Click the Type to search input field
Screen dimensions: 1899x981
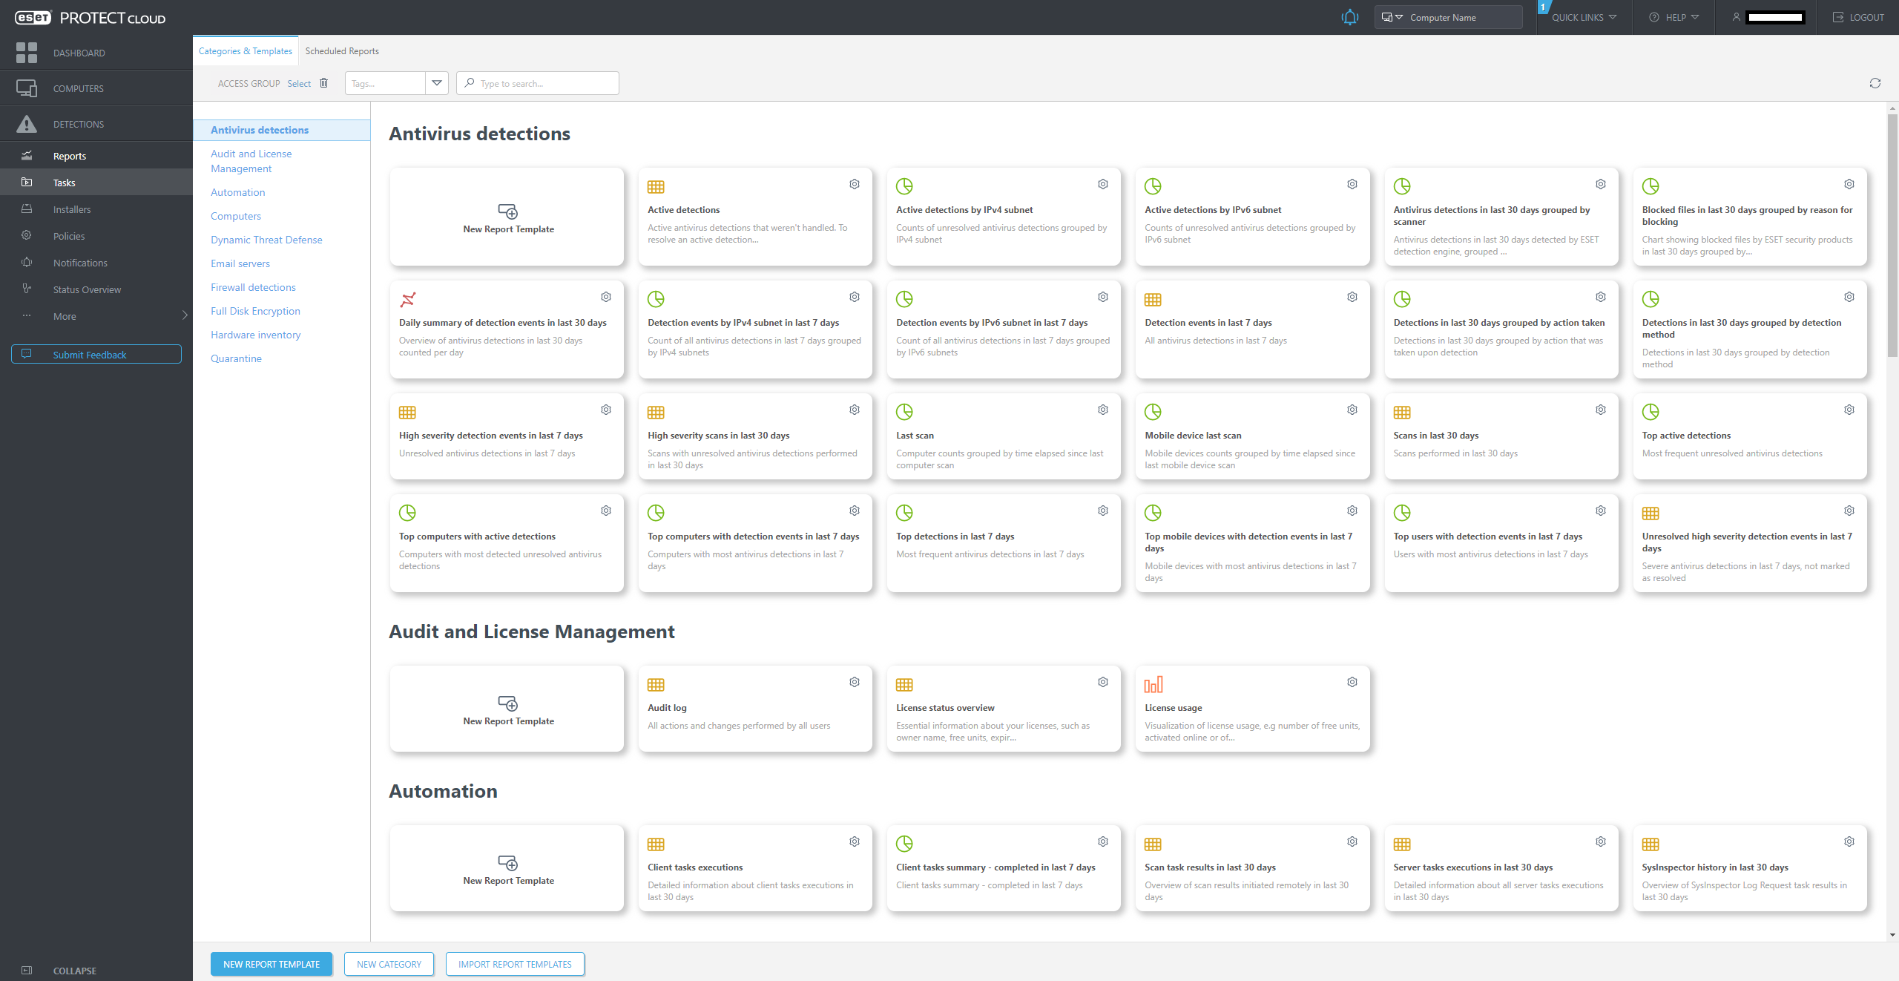[x=545, y=83]
